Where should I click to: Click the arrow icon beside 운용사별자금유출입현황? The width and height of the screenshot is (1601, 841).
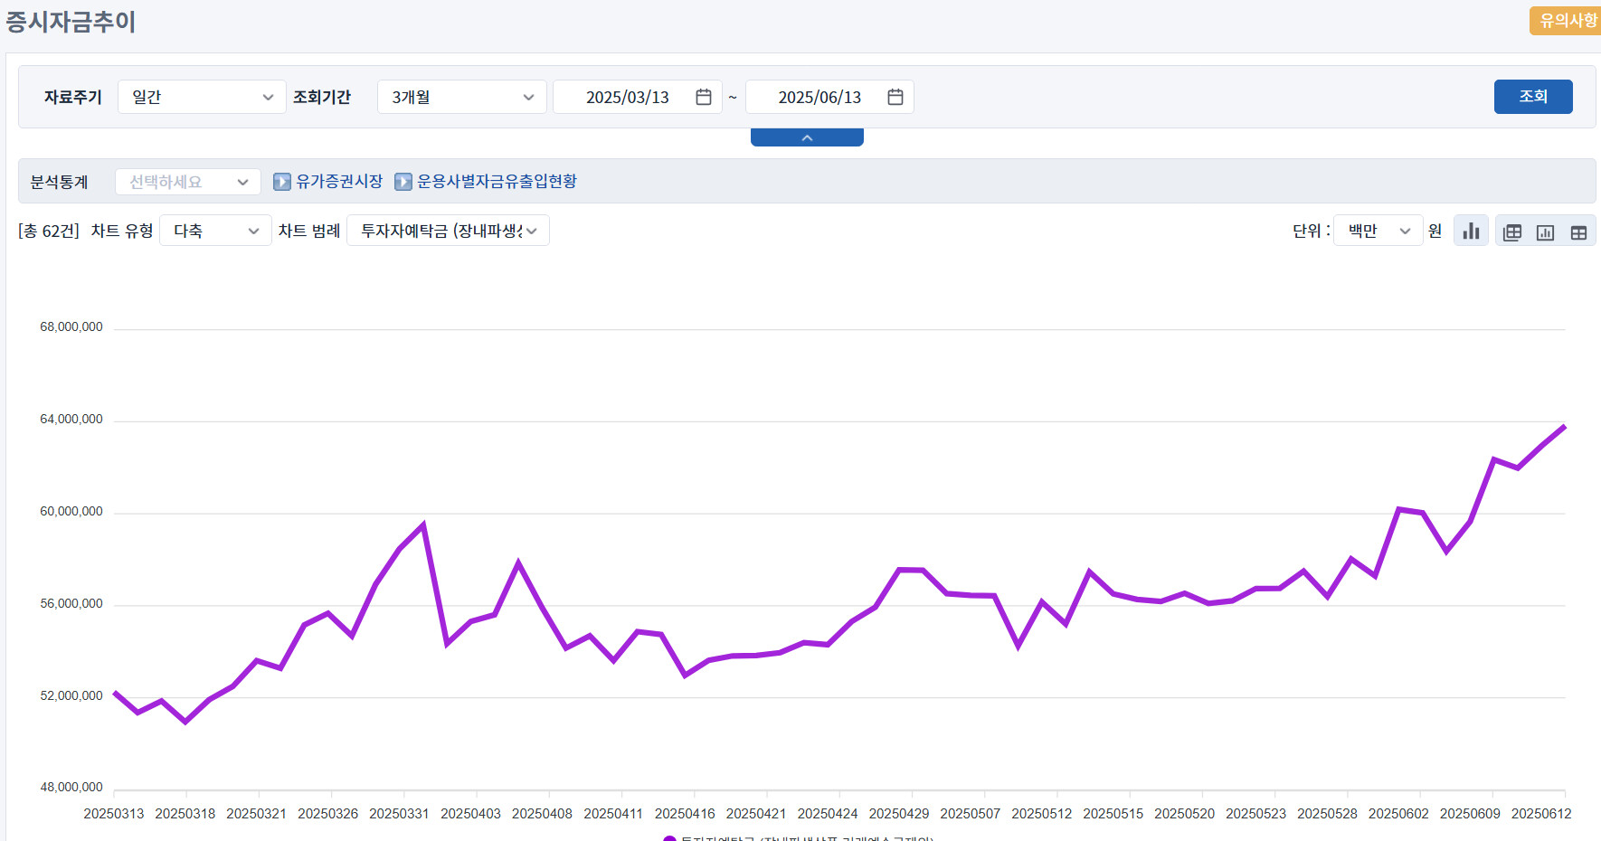tap(403, 182)
